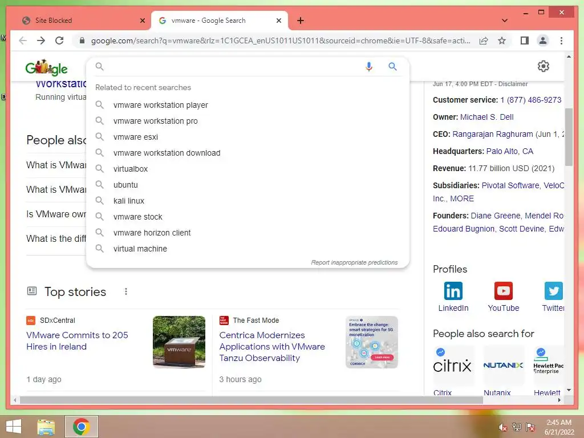
Task: Click "Report inappropriate predictions" link
Action: coord(354,262)
